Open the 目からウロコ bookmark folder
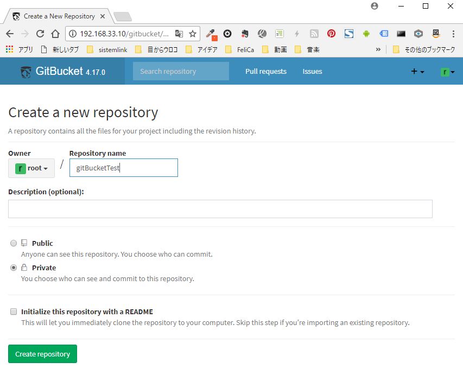The image size is (463, 375). click(156, 49)
